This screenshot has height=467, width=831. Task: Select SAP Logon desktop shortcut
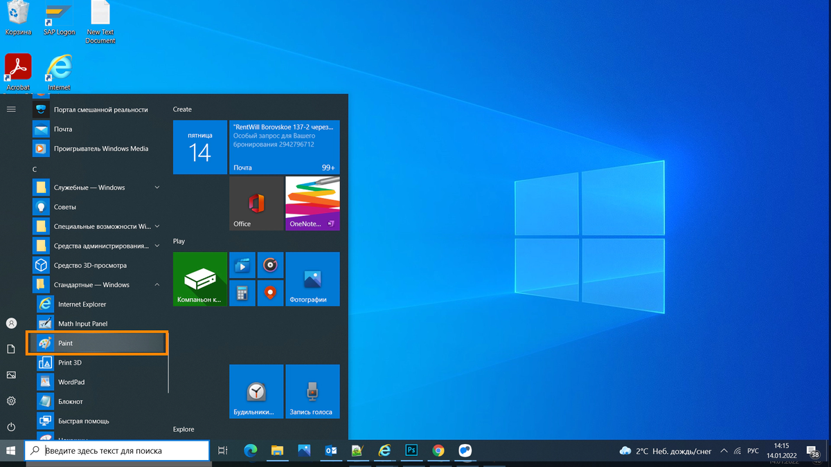(59, 19)
